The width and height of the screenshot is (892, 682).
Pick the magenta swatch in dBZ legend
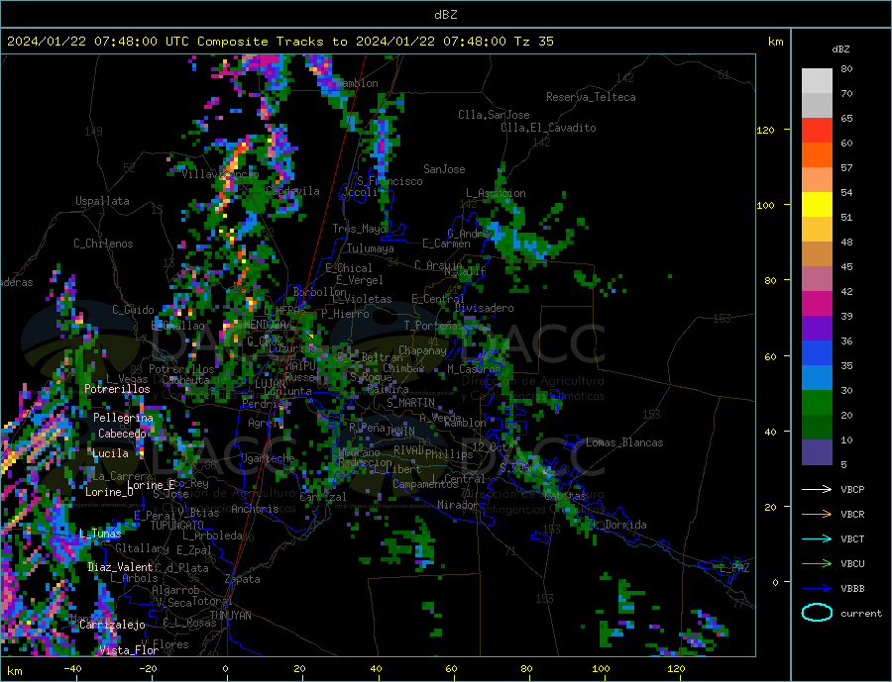pyautogui.click(x=817, y=304)
